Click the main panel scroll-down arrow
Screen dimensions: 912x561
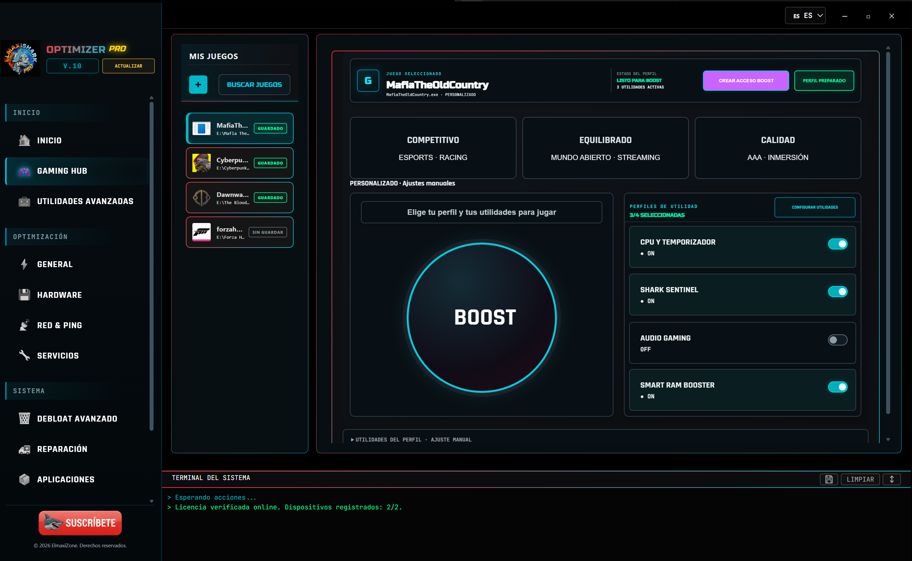(888, 440)
